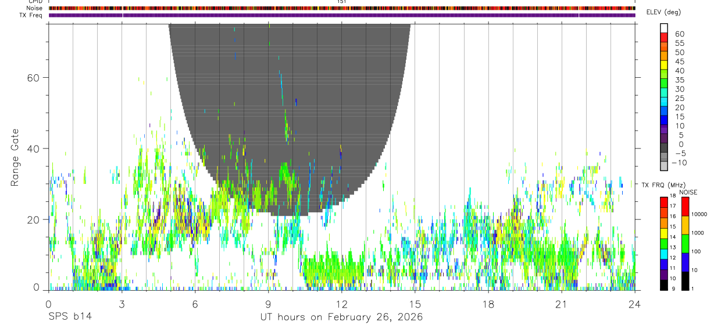This screenshot has width=714, height=329.
Task: Click the 18 tick on the UT hours axis
Action: pyautogui.click(x=488, y=304)
